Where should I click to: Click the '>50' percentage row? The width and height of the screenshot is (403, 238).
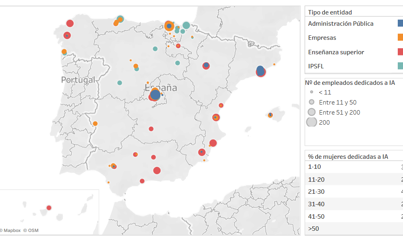314,229
